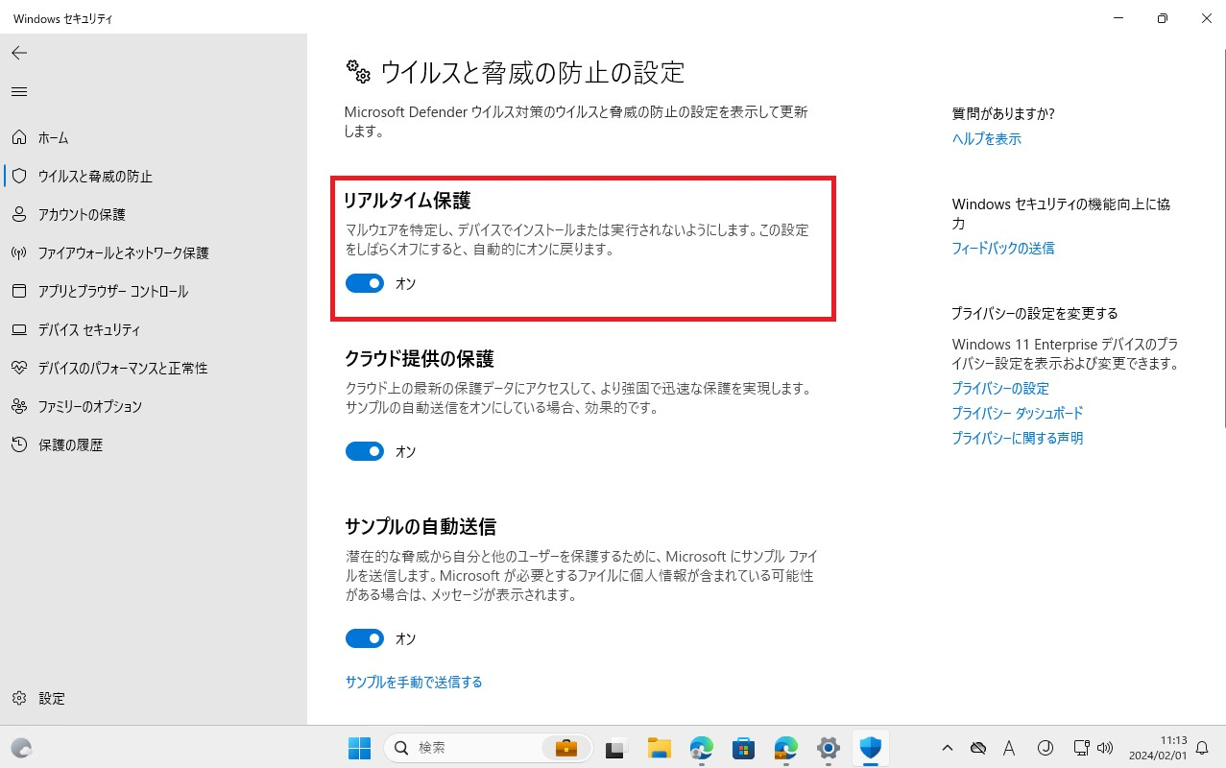
Task: Go to ホーム in the sidebar
Action: tap(154, 137)
